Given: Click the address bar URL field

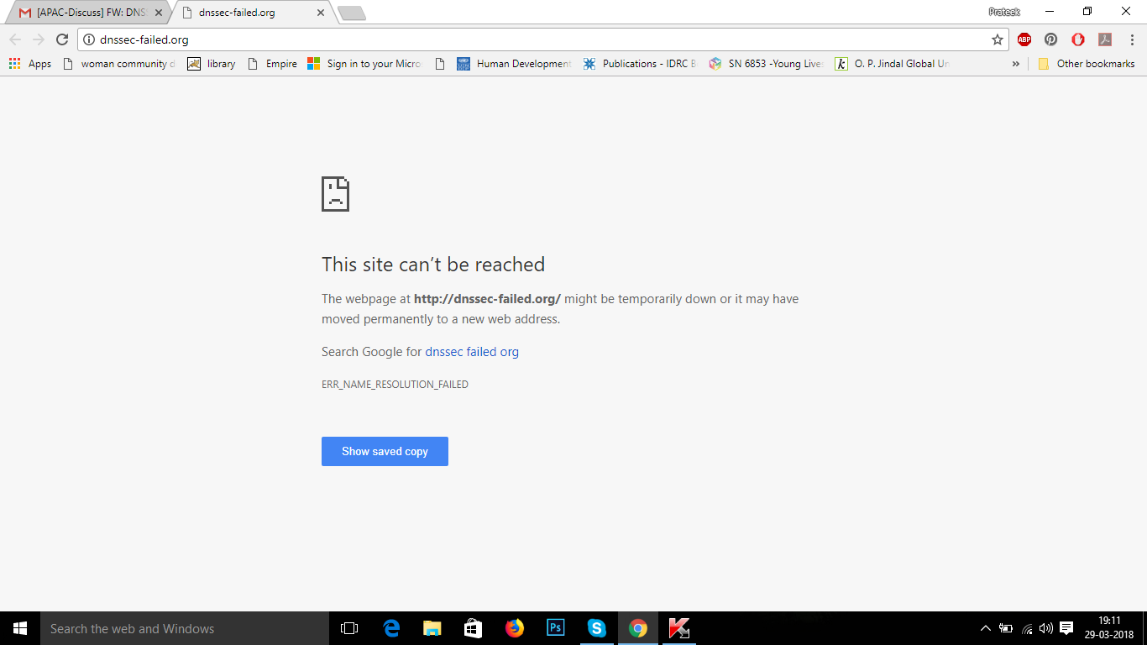Looking at the screenshot, I should (537, 39).
